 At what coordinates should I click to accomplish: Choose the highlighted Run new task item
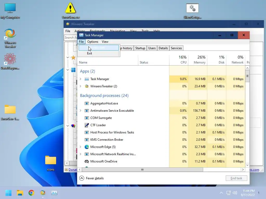[x=98, y=48]
